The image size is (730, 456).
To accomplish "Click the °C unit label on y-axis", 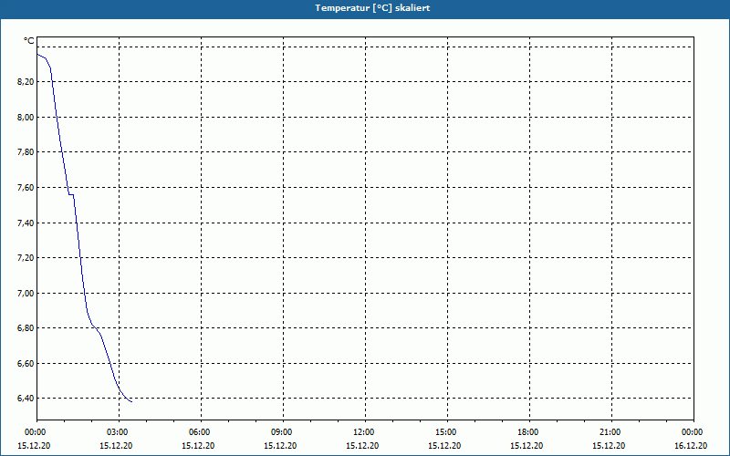I will (29, 41).
